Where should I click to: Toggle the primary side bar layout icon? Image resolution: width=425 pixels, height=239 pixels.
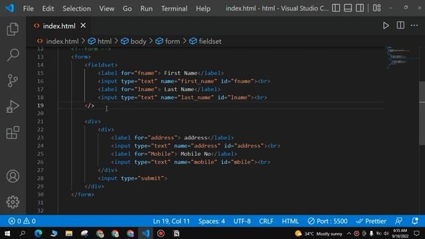[x=336, y=8]
